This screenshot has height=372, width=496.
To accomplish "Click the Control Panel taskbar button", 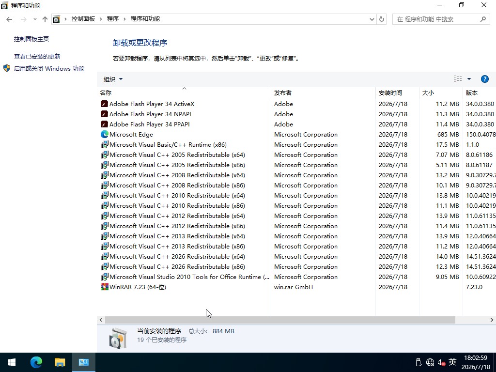I will [x=83, y=362].
